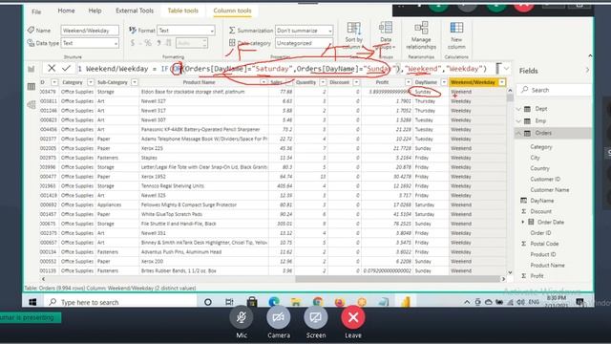Click the table's horizontal scrollbar
The height and width of the screenshot is (344, 611).
397,279
